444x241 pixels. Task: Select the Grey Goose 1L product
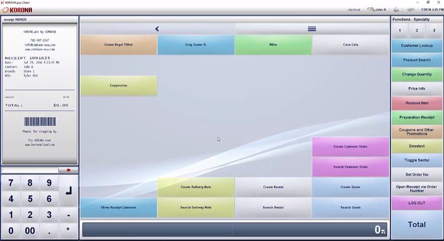pos(196,45)
